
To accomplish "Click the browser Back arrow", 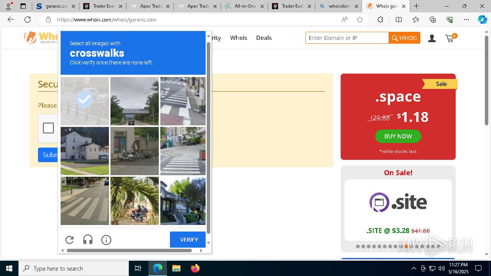I will point(11,20).
